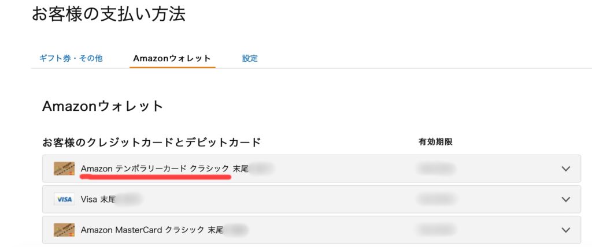
Task: Click the large Amazonウォレット section heading
Action: (103, 106)
